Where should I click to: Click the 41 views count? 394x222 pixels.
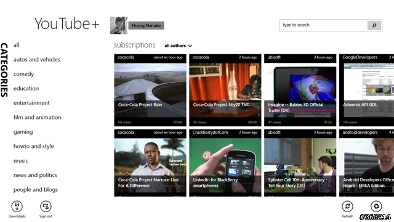click(x=275, y=122)
